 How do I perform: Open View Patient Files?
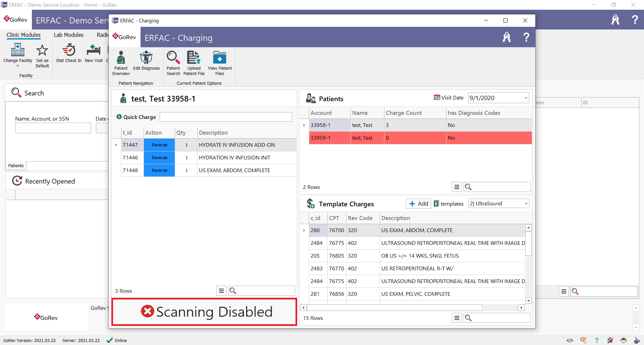pos(220,63)
